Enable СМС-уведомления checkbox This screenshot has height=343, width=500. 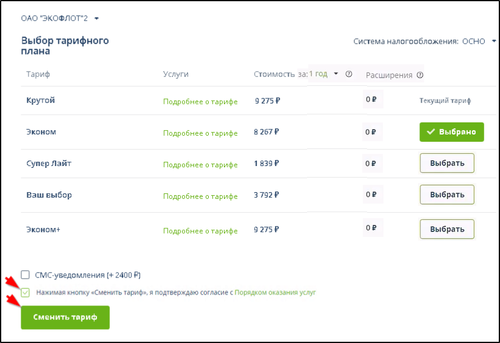[25, 275]
